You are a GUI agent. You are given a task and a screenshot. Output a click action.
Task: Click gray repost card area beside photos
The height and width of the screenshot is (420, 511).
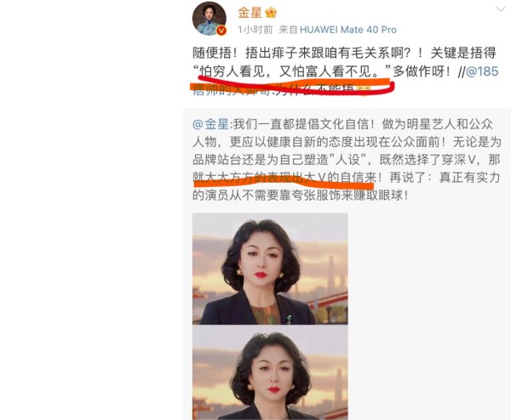point(427,312)
